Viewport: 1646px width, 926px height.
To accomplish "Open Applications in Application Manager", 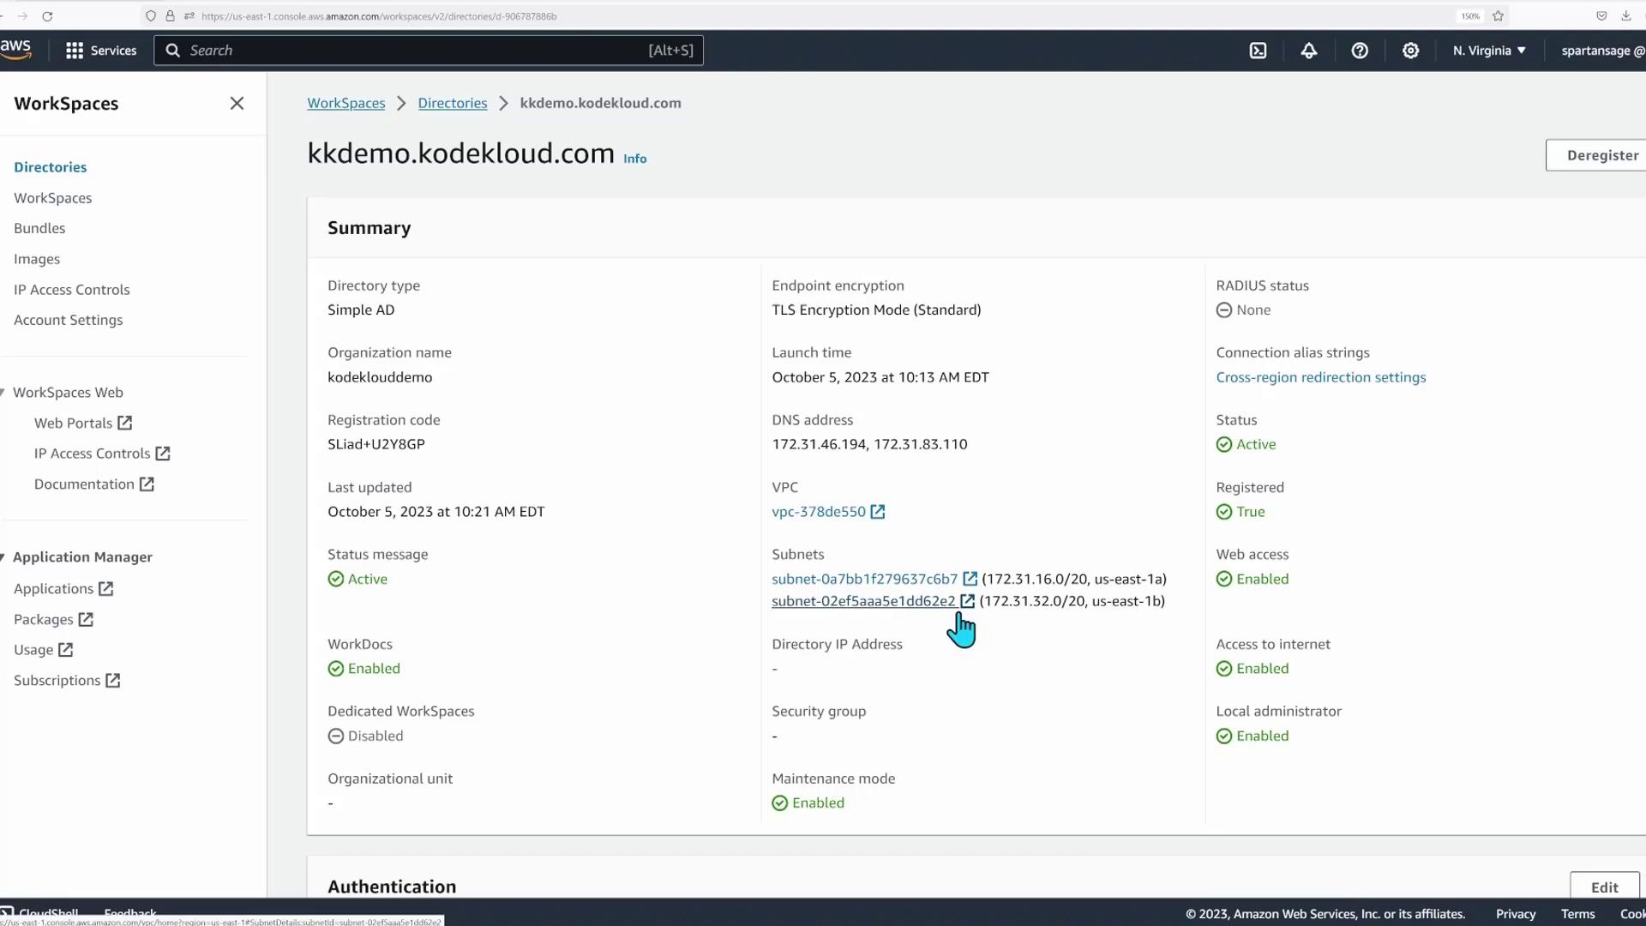I will [x=63, y=589].
